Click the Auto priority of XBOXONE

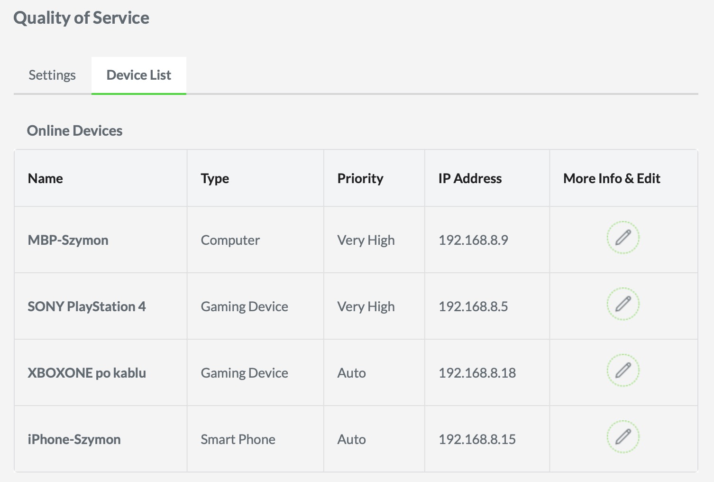click(351, 373)
